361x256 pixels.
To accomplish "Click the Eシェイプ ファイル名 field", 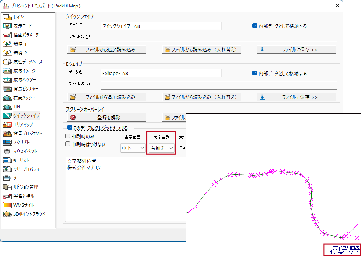I will tap(219, 85).
